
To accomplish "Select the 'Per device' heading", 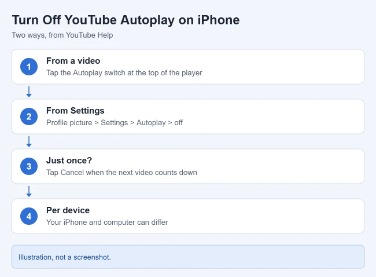I will click(x=68, y=210).
